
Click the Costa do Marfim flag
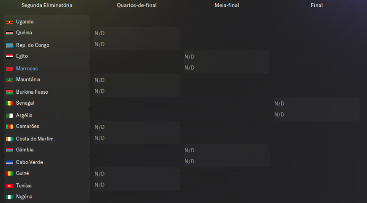[9, 139]
